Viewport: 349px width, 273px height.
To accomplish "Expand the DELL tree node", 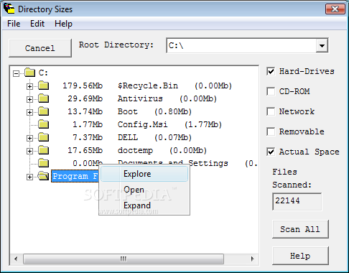I will [x=29, y=138].
